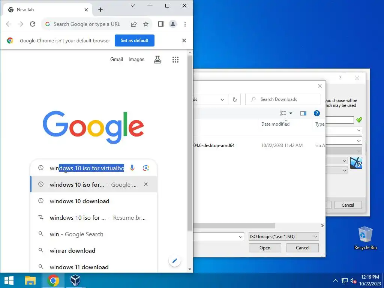Switch to VirtualBox in taskbar
The width and height of the screenshot is (384, 288).
[x=75, y=280]
